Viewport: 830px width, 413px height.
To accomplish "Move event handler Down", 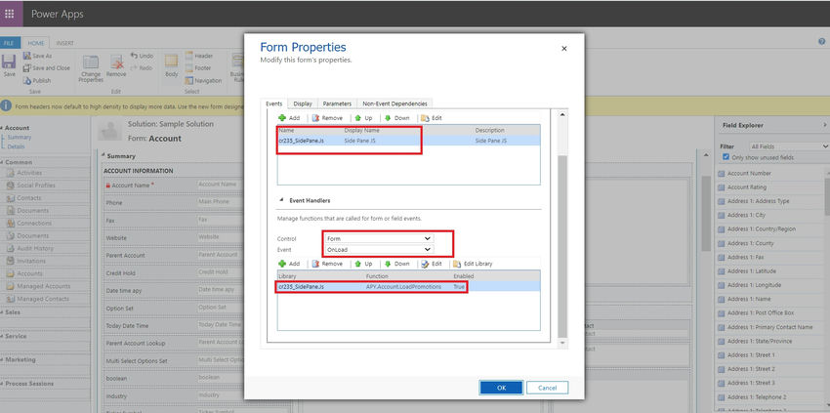I will click(x=396, y=264).
